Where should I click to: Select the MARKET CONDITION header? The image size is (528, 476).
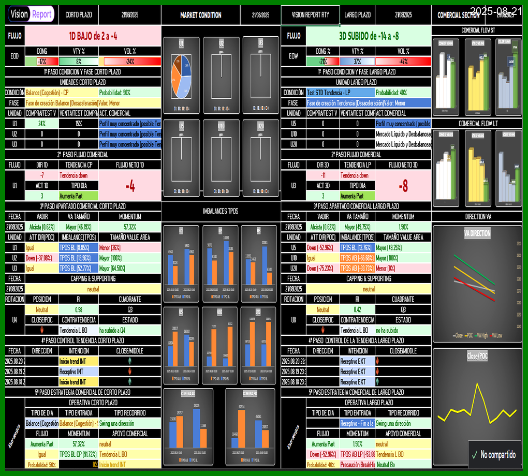point(201,15)
